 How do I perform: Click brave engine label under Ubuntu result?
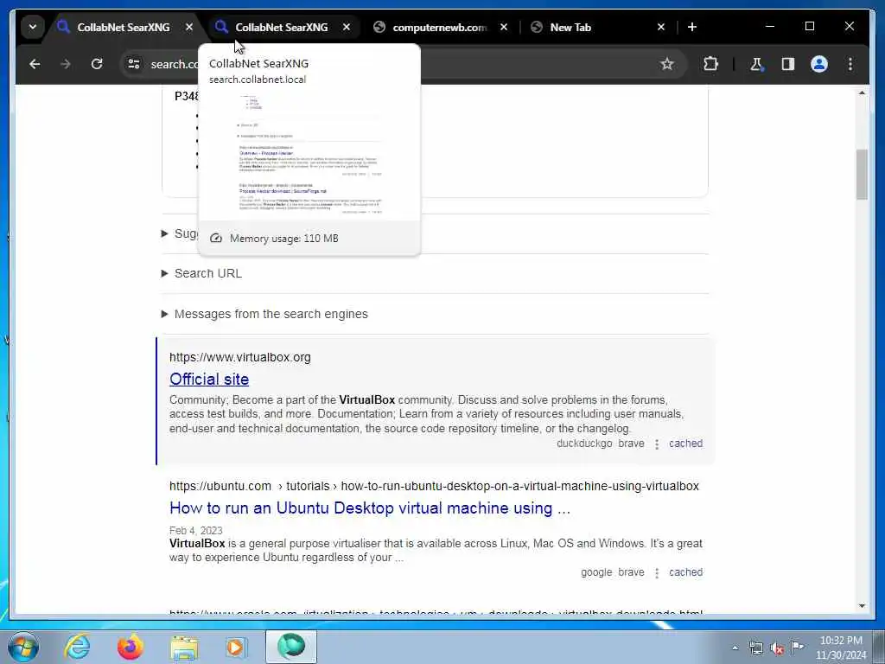coord(631,572)
